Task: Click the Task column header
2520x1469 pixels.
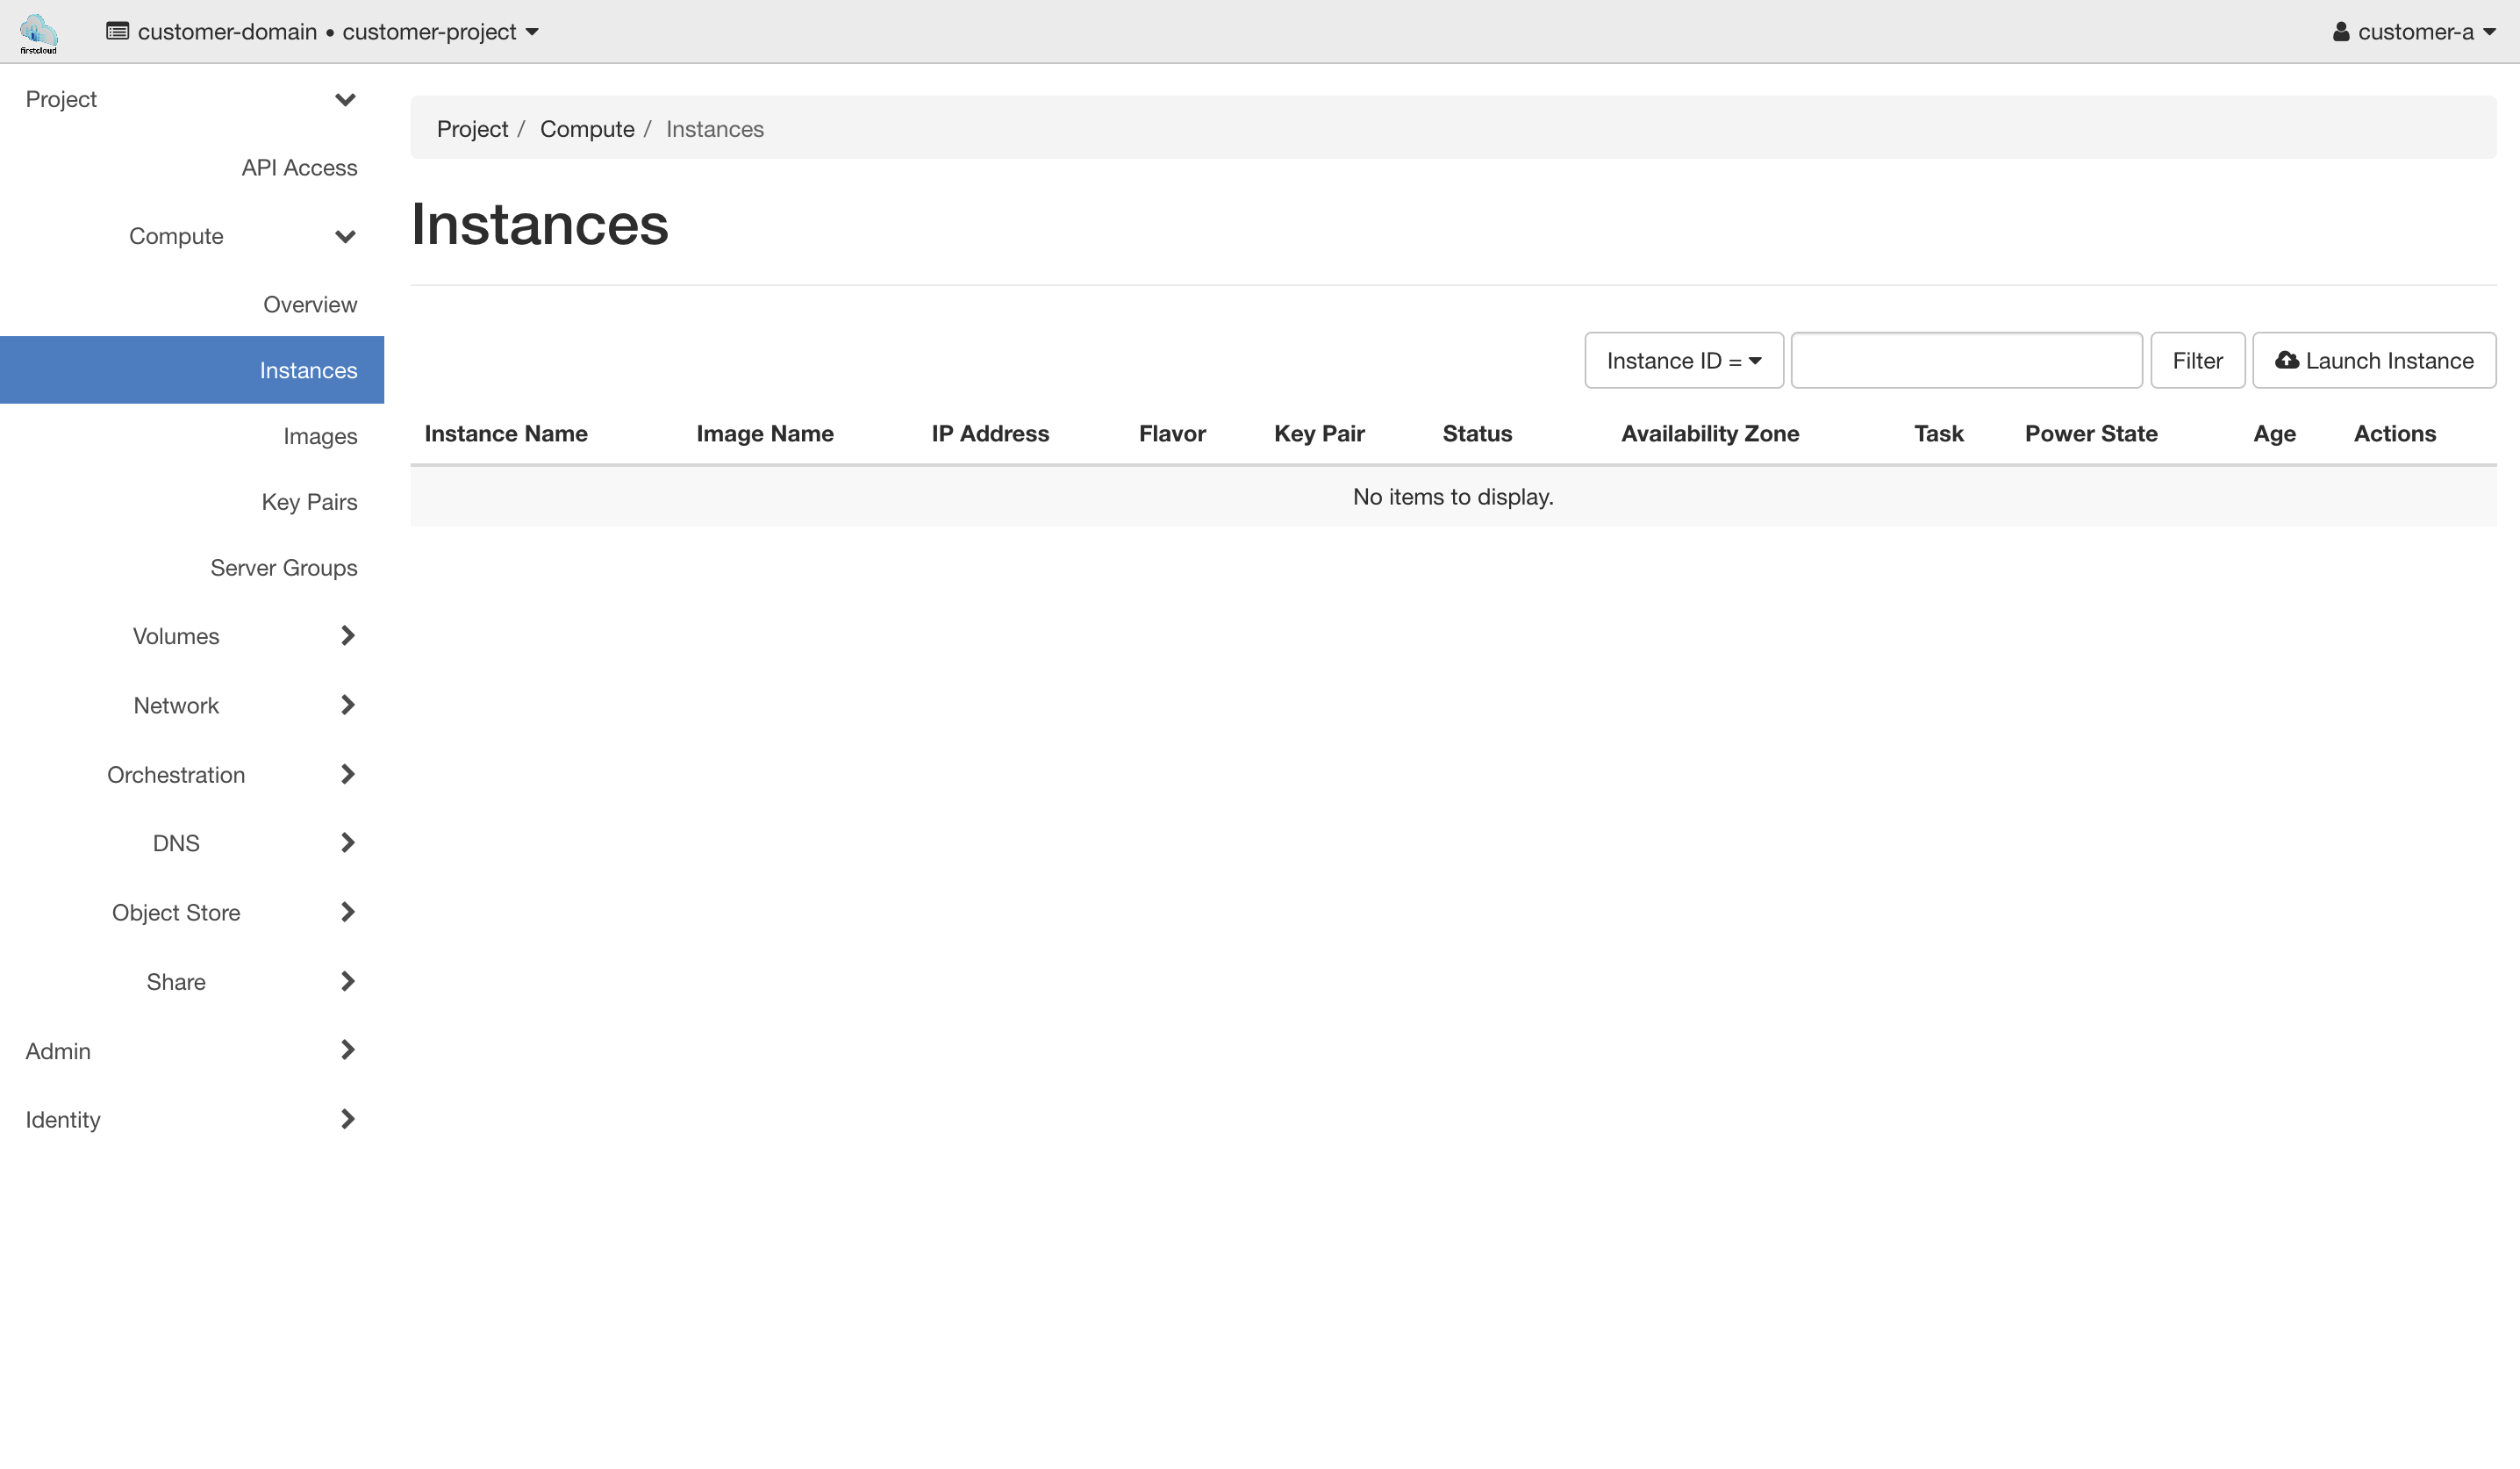Action: [1939, 434]
